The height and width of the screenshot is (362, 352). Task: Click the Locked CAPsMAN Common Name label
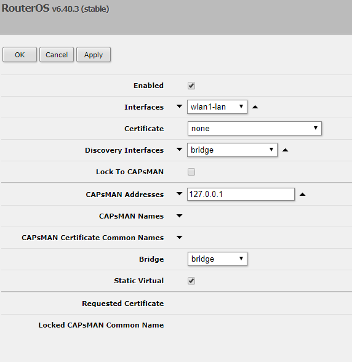click(101, 325)
